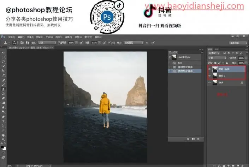
Task: Select the Eyedropper tool
Action: (3, 76)
